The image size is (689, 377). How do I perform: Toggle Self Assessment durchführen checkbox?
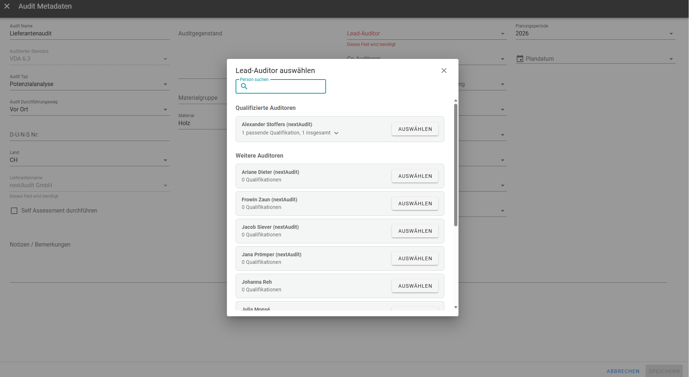pos(14,211)
